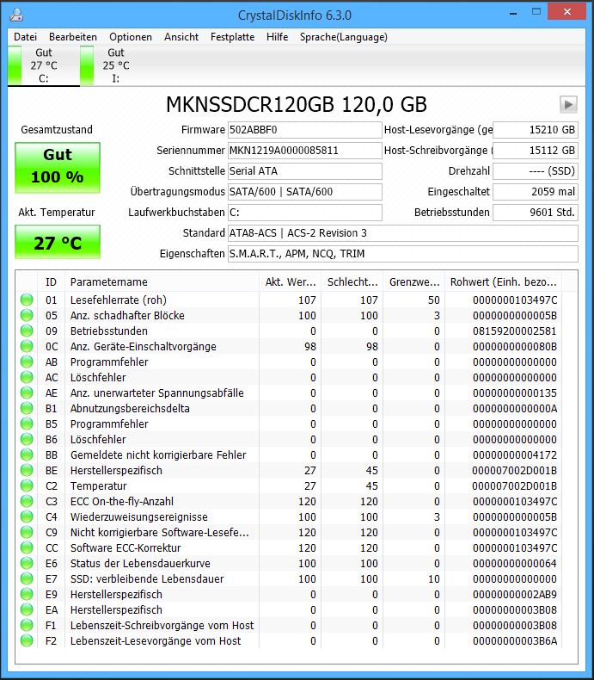This screenshot has height=680, width=594.
Task: Click status dot for Software ECC-Korrektur
Action: coord(27,547)
